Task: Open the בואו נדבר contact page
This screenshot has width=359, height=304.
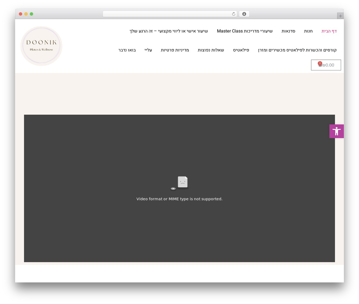Action: pos(127,50)
